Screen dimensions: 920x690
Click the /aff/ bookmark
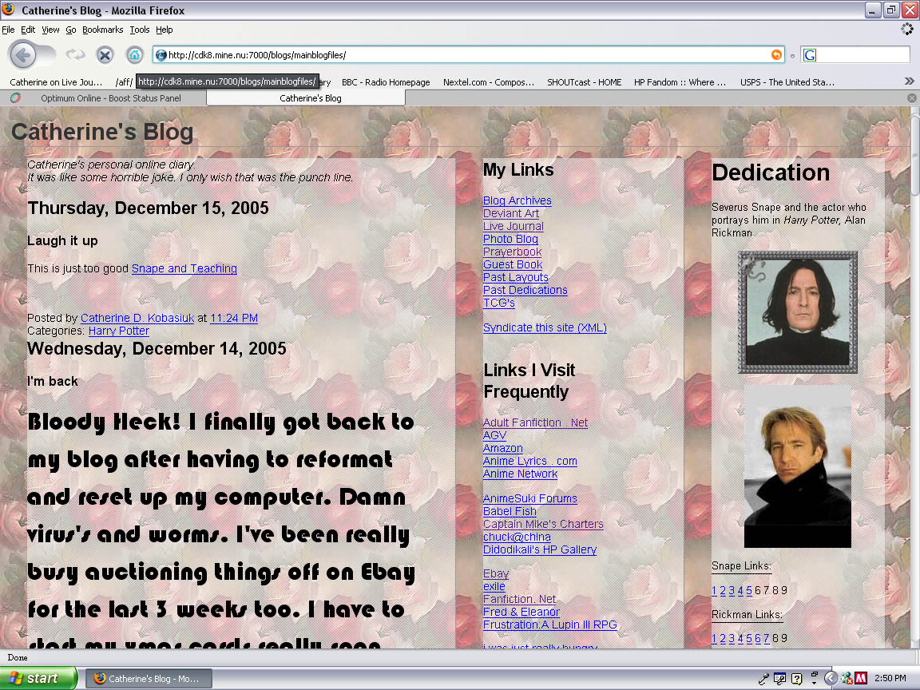click(x=124, y=82)
